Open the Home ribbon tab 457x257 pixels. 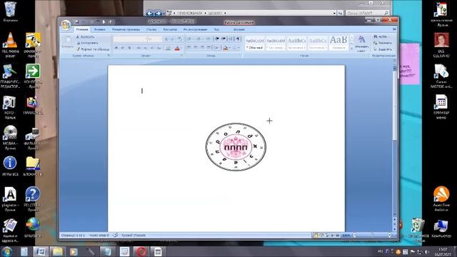(x=82, y=29)
